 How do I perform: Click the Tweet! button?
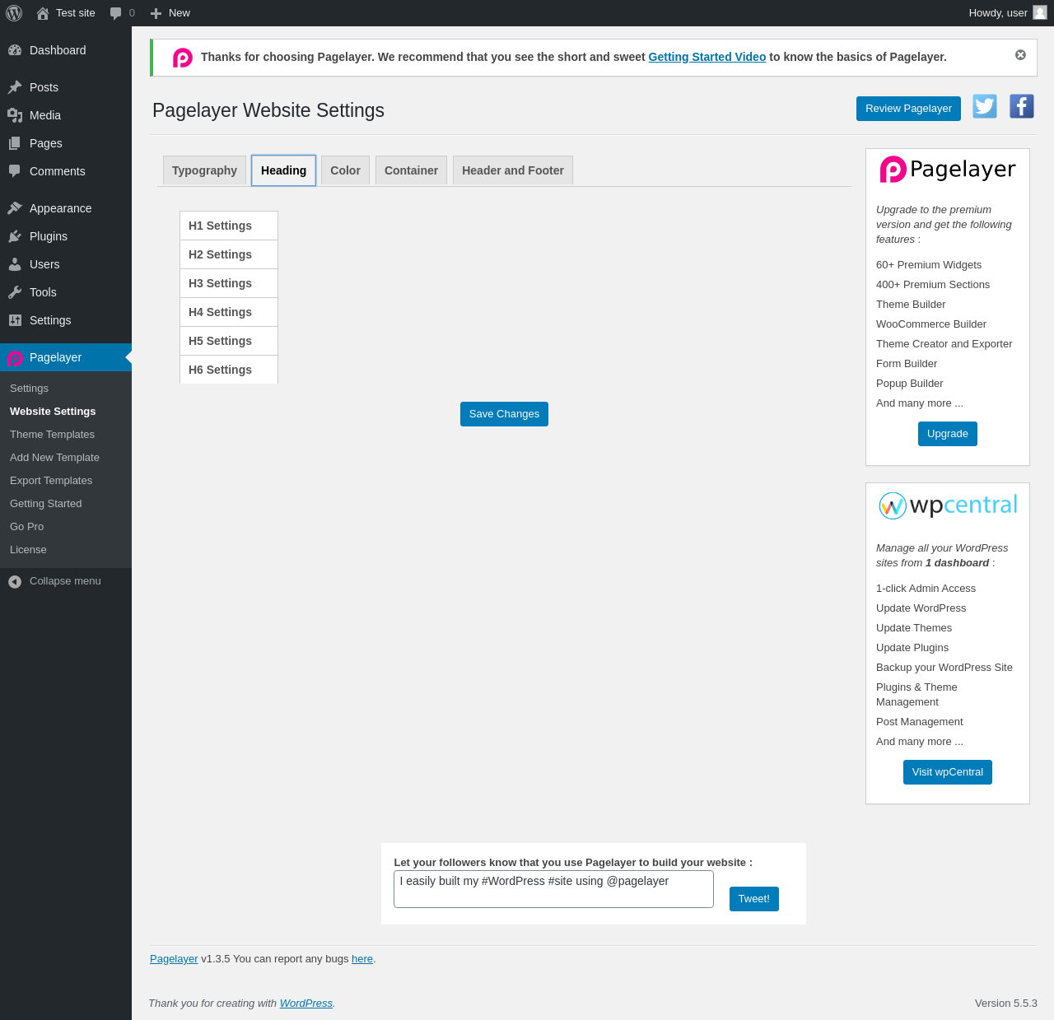click(x=754, y=899)
